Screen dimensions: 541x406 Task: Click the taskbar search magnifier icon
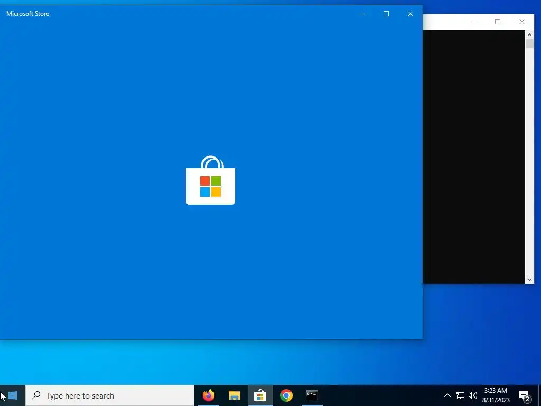[36, 395]
